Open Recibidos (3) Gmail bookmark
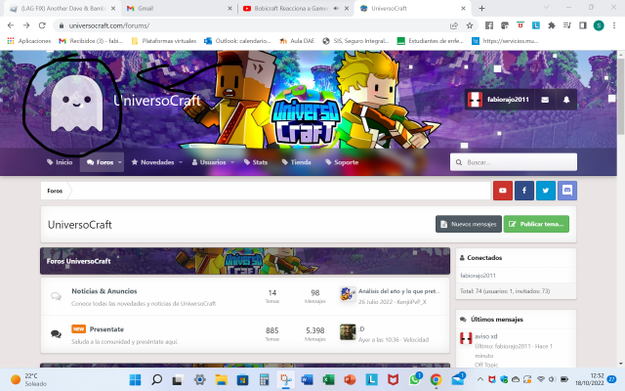 [x=91, y=41]
